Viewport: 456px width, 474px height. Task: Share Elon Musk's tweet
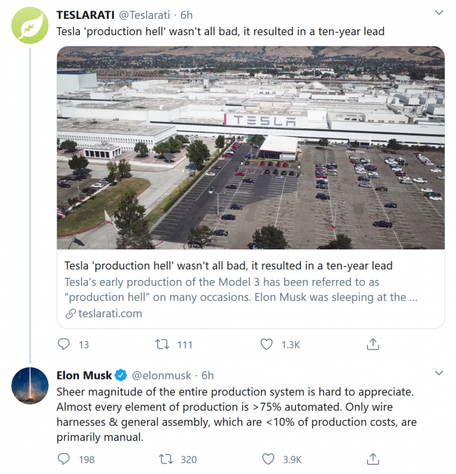point(373,459)
